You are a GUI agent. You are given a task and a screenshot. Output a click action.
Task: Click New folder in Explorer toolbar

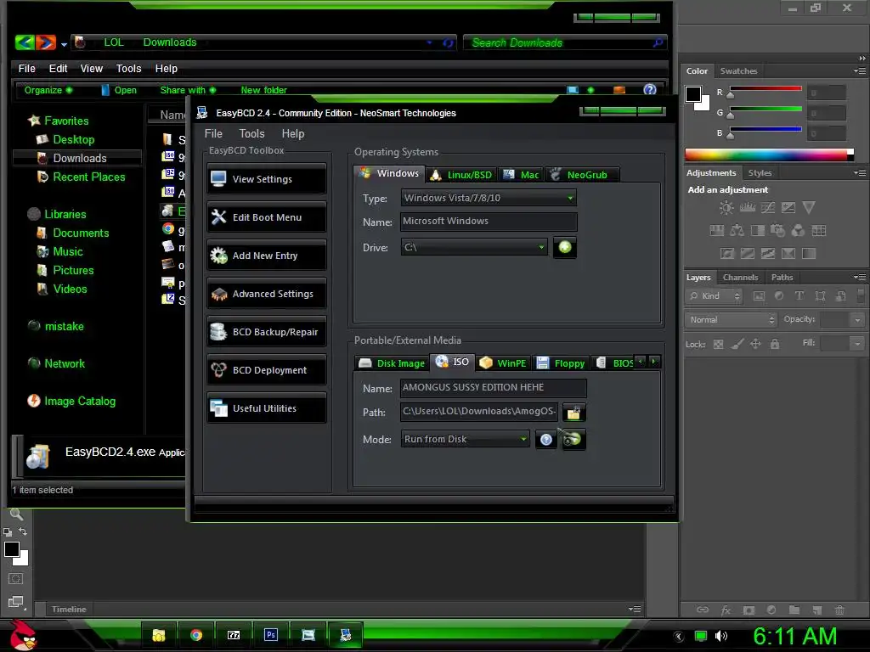point(263,90)
